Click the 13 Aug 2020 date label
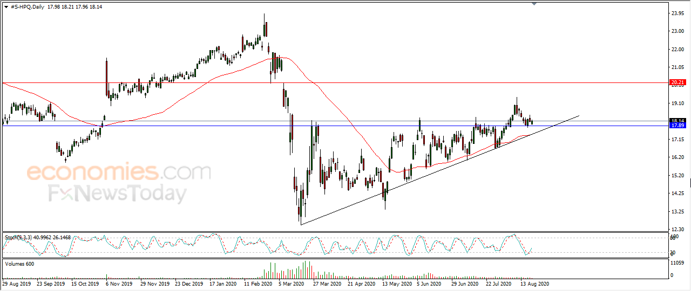 [534, 283]
